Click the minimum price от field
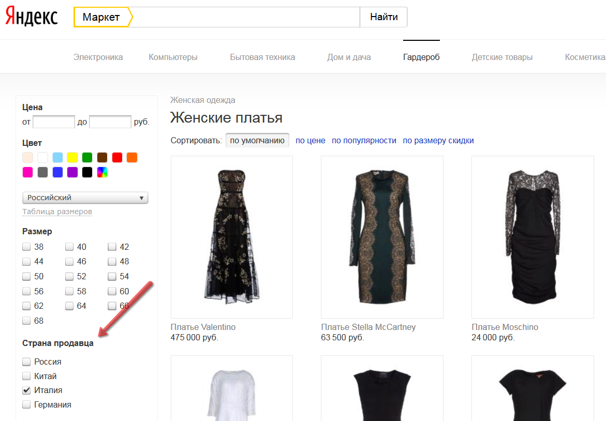The width and height of the screenshot is (606, 421). 54,122
